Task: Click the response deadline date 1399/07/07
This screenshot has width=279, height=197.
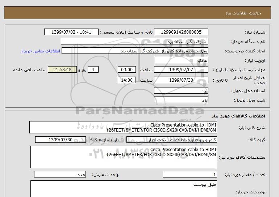Action: 181,69
